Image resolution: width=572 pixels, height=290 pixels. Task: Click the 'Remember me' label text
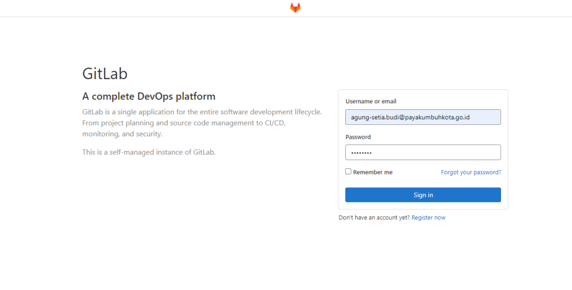tap(373, 172)
